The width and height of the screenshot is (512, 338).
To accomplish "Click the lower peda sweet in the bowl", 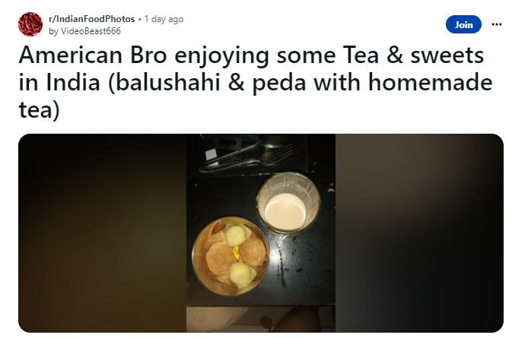I will [x=240, y=273].
